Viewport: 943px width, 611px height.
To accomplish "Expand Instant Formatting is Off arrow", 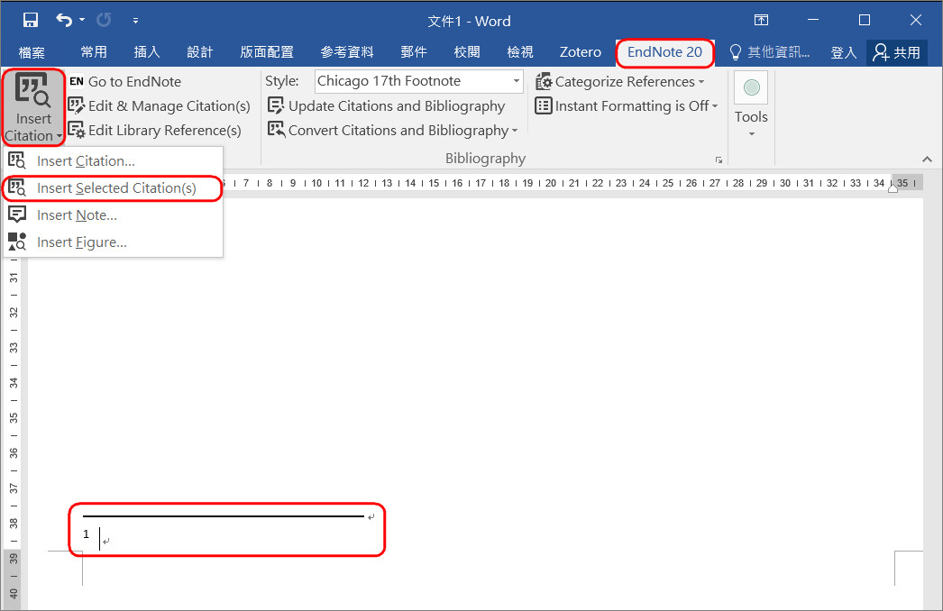I will tap(715, 105).
